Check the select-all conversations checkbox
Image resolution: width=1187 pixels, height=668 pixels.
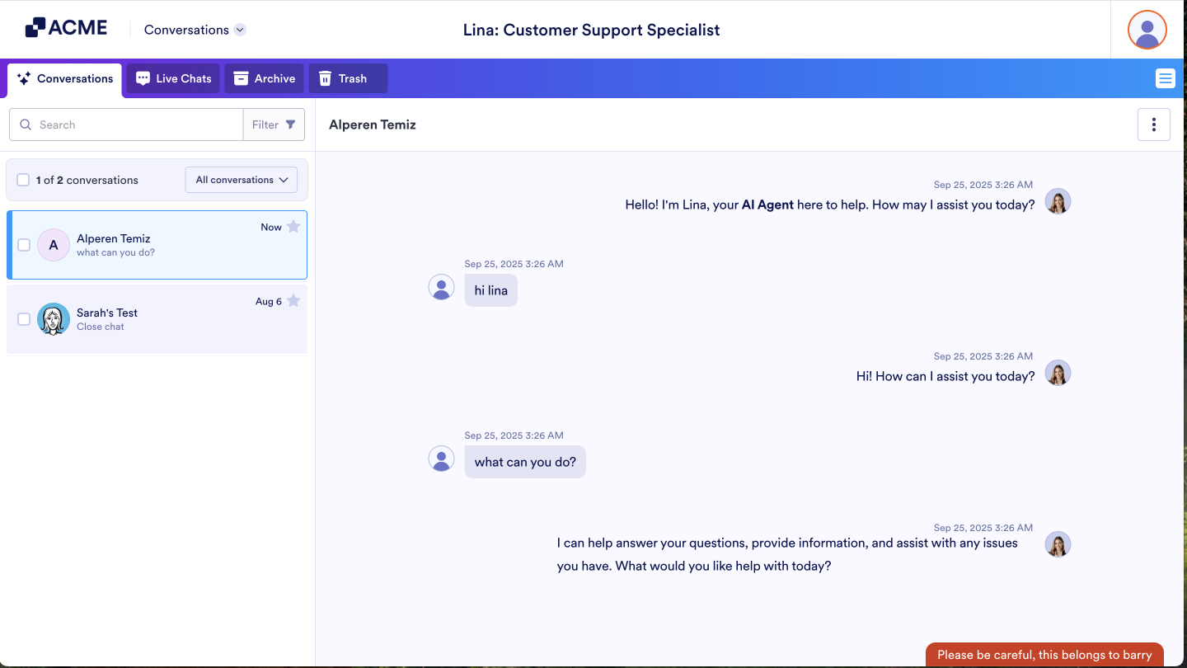click(23, 179)
